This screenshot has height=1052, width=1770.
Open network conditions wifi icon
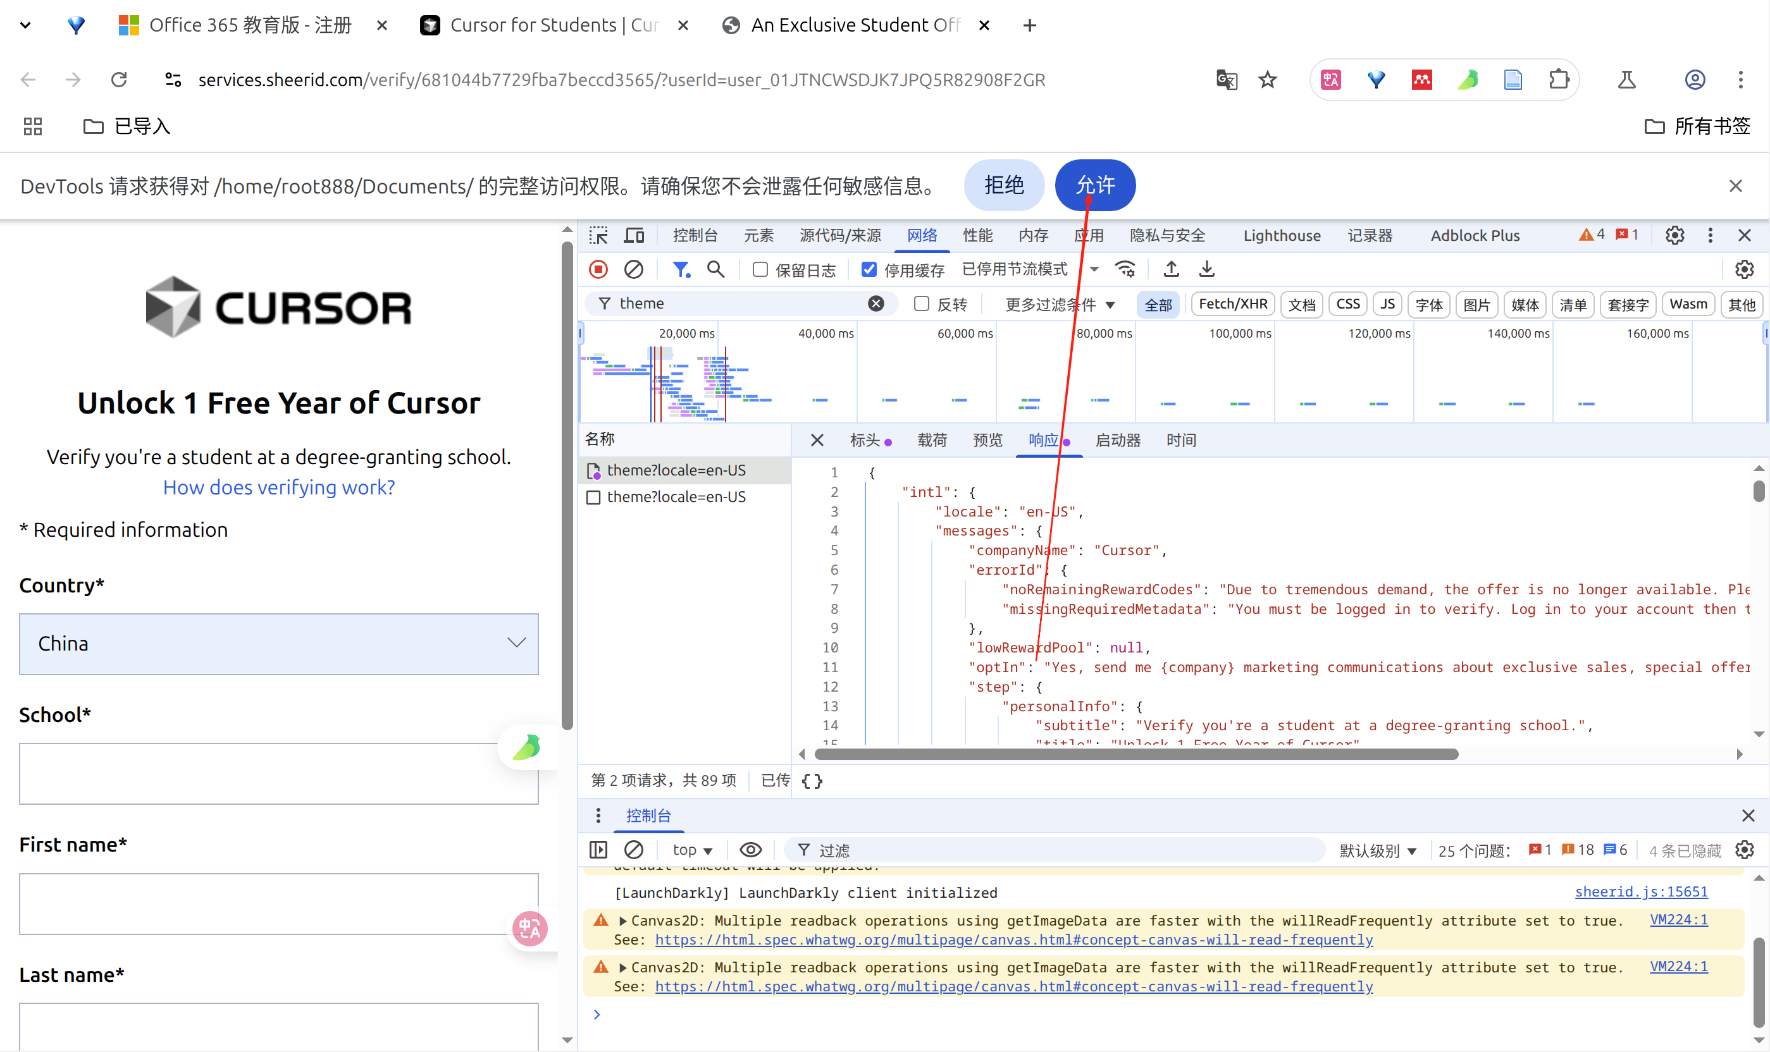click(x=1125, y=269)
